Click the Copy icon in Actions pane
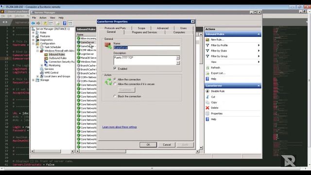 coord(207,103)
